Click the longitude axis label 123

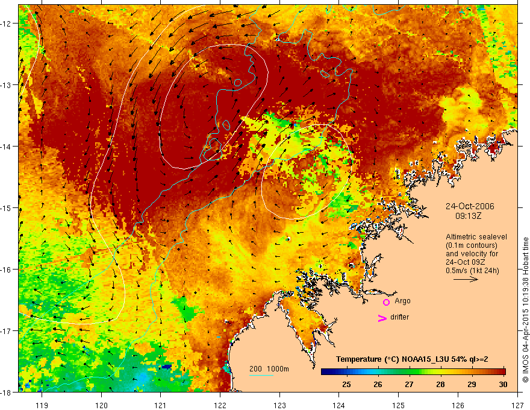coord(279,405)
